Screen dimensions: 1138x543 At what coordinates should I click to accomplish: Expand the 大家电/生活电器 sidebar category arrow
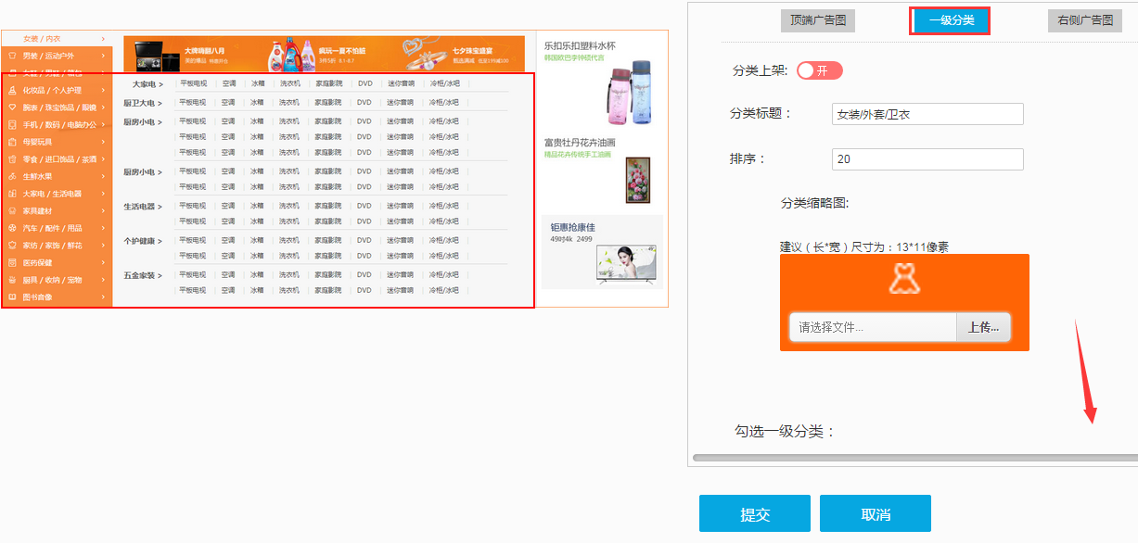pos(103,194)
